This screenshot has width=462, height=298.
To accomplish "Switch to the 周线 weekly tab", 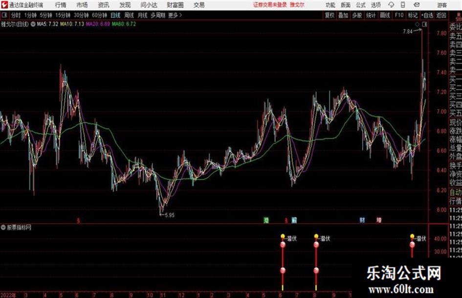I will point(129,15).
